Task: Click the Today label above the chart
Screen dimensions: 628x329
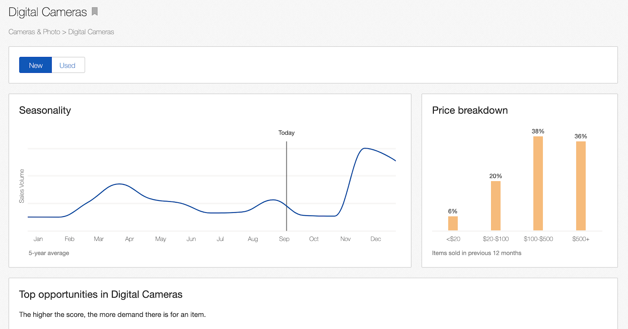Action: coord(287,133)
